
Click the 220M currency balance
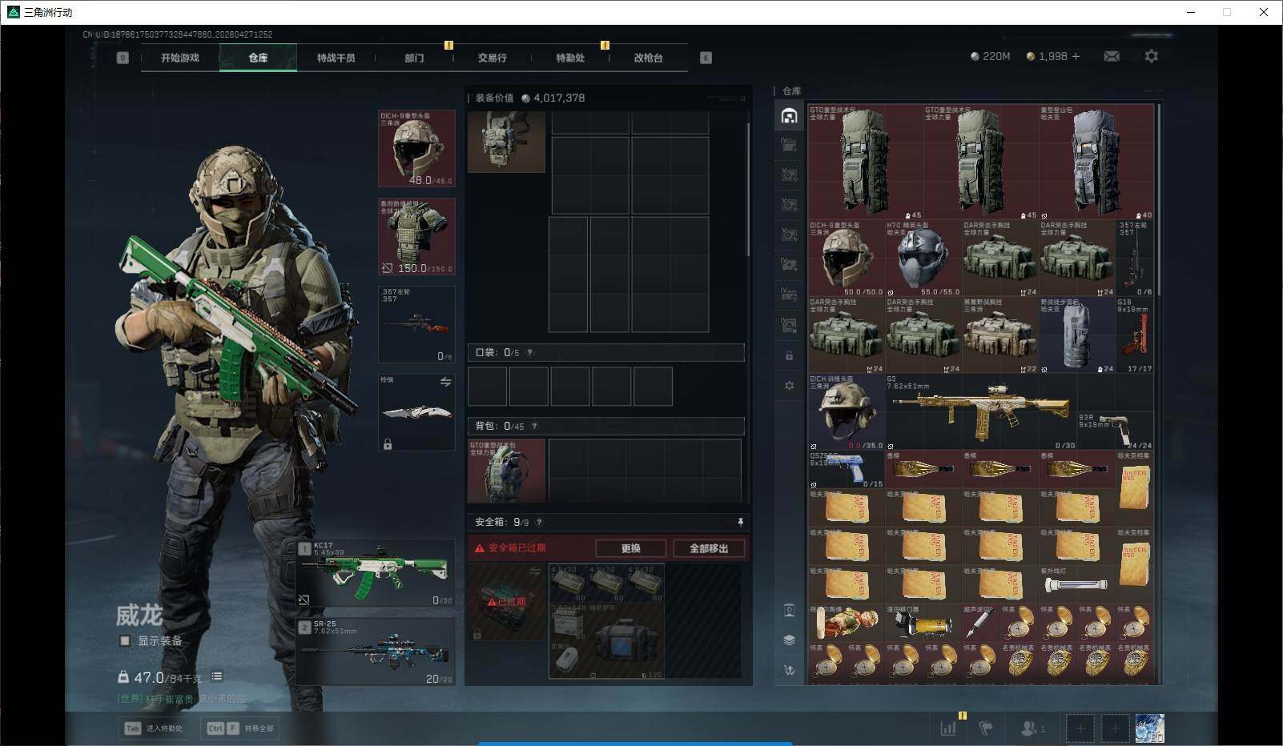(x=991, y=56)
